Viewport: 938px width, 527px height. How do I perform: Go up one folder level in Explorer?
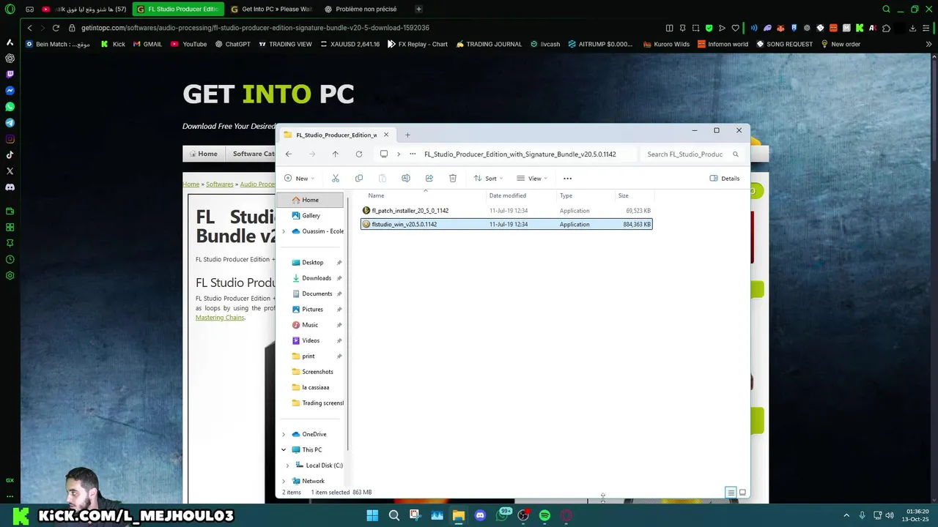pyautogui.click(x=336, y=154)
